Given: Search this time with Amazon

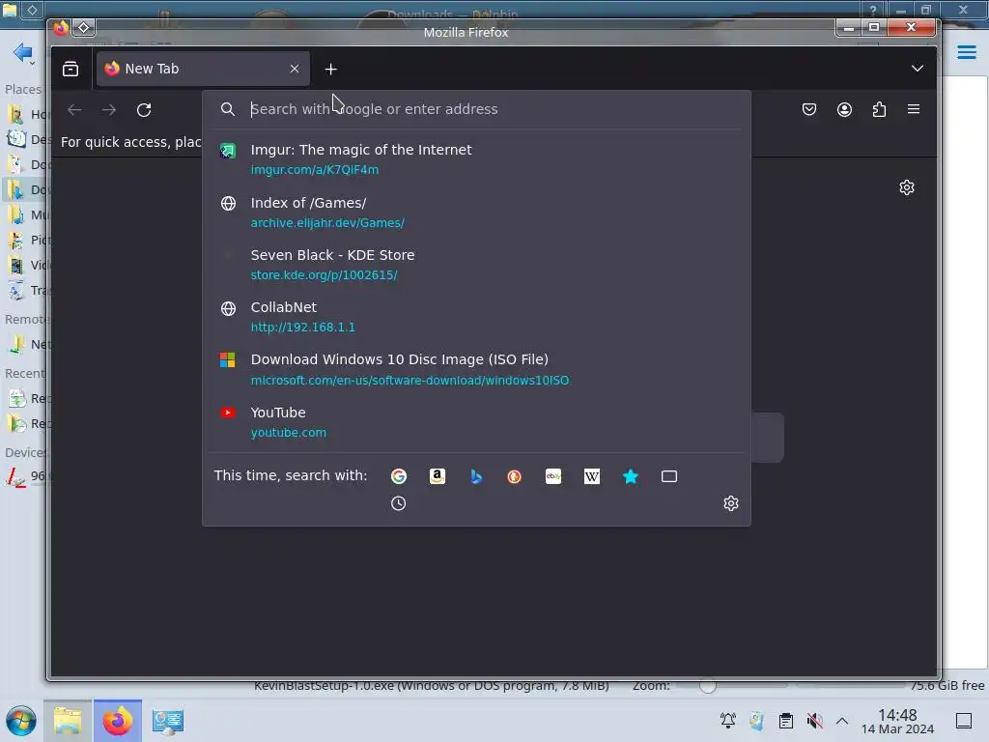Looking at the screenshot, I should tap(438, 476).
